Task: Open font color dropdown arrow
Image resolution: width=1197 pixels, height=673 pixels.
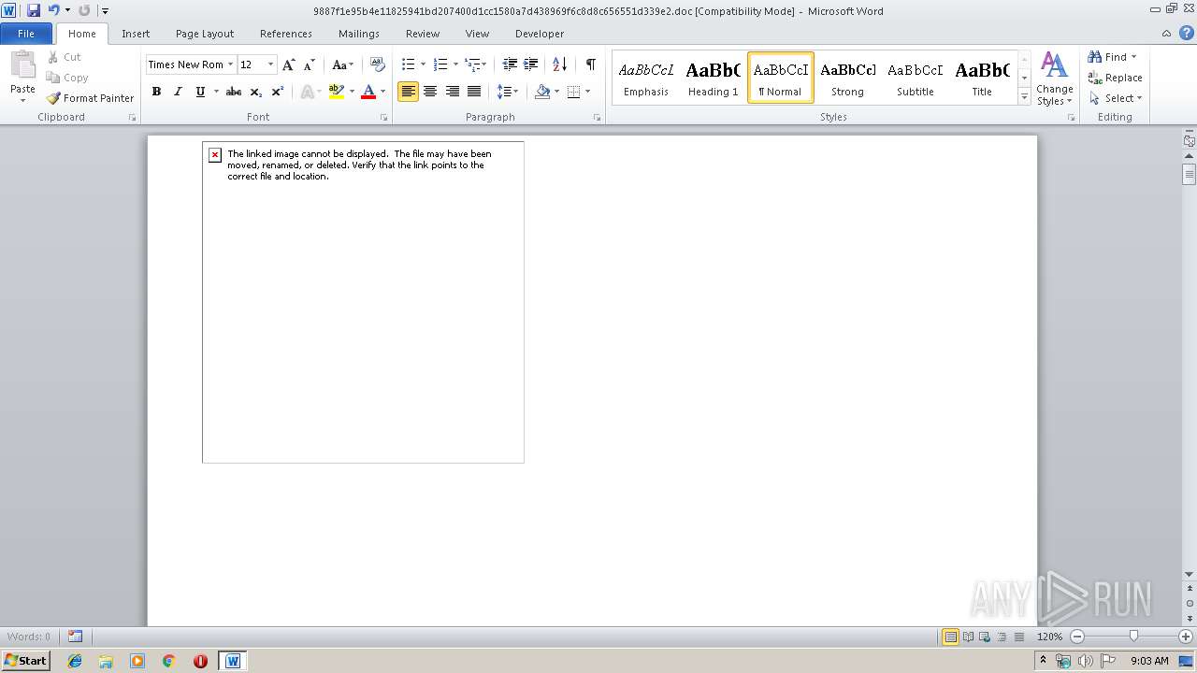Action: [x=382, y=92]
